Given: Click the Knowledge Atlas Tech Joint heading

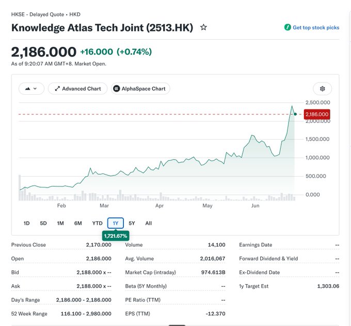Looking at the screenshot, I should click(x=102, y=28).
